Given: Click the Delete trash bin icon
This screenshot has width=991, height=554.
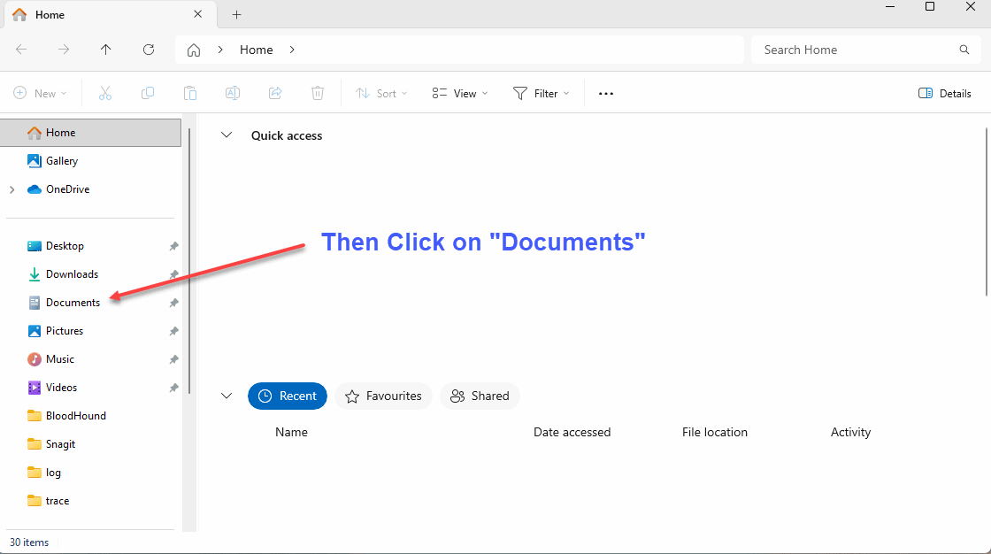Looking at the screenshot, I should pos(318,93).
